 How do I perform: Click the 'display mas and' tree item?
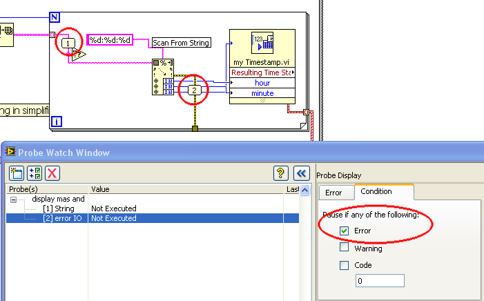coord(58,199)
